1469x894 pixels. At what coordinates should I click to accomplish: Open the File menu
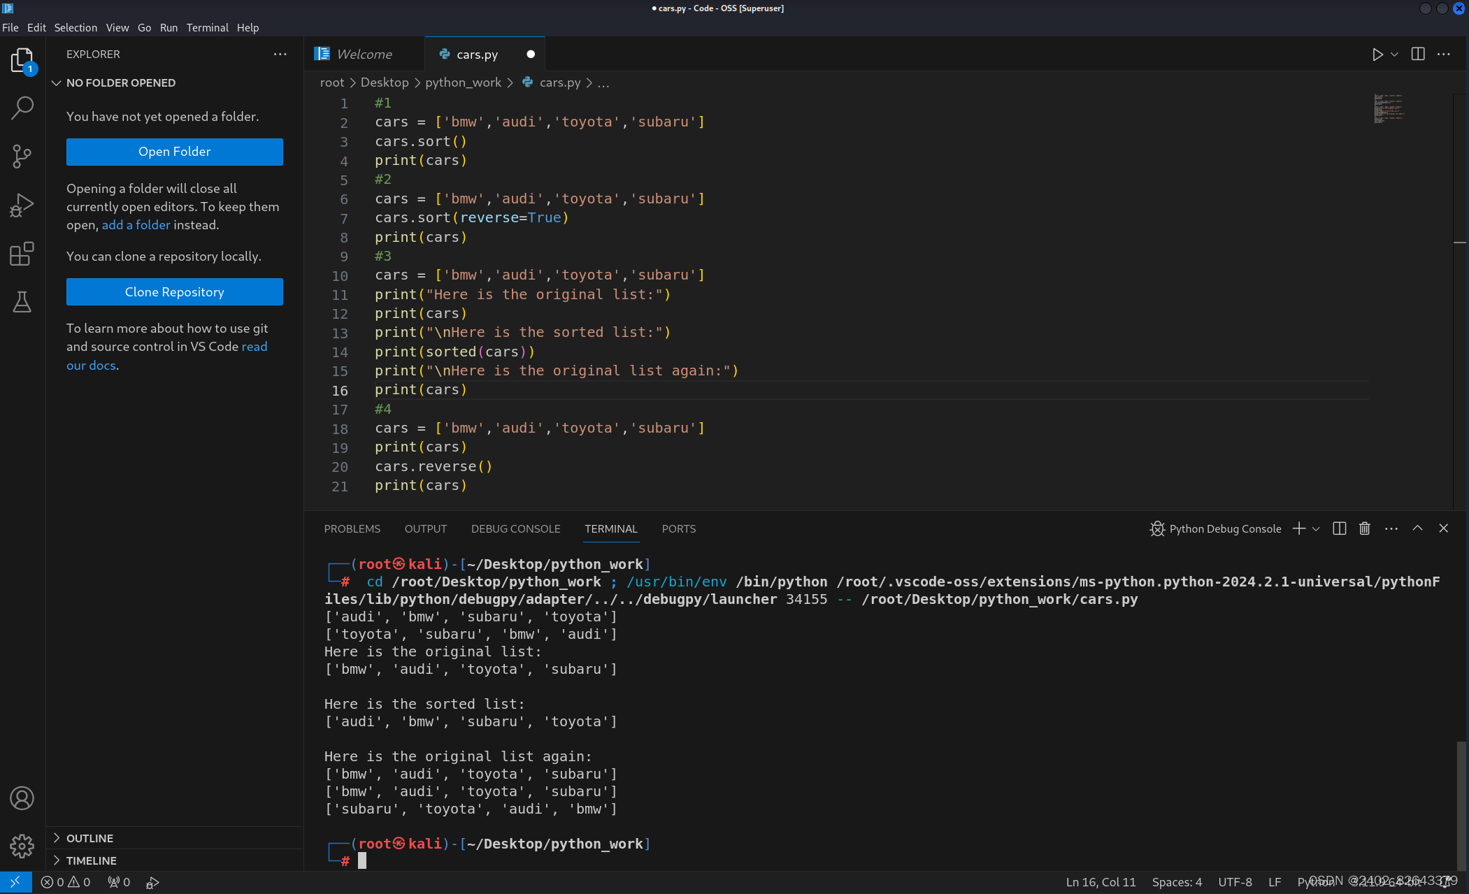tap(10, 27)
